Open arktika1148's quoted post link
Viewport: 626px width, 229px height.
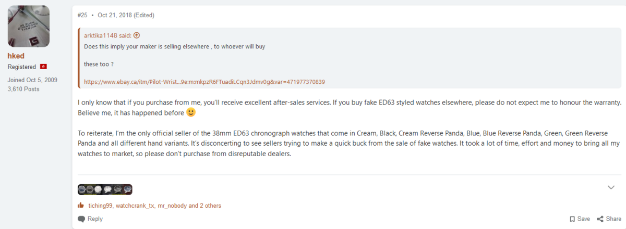coord(107,35)
